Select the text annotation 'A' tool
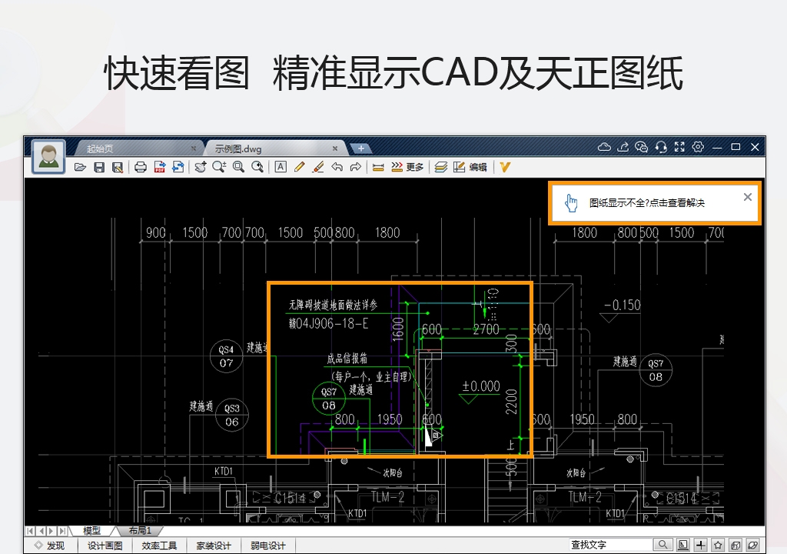 click(x=281, y=166)
